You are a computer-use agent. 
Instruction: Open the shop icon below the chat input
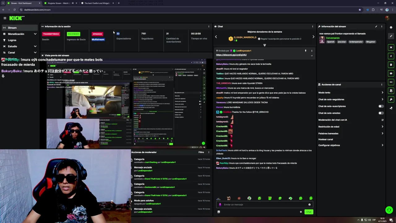(219, 212)
